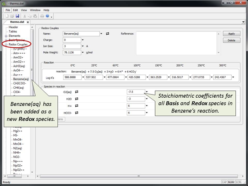Click the Help question mark icon
Viewport: 248px width, 186px height.
[47, 16]
